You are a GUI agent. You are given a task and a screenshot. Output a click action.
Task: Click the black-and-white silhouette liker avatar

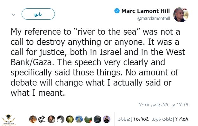[x=61, y=119]
